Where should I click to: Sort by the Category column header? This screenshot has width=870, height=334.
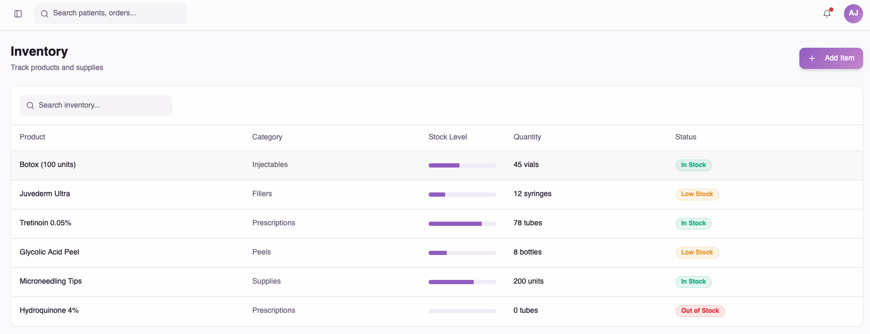[267, 137]
